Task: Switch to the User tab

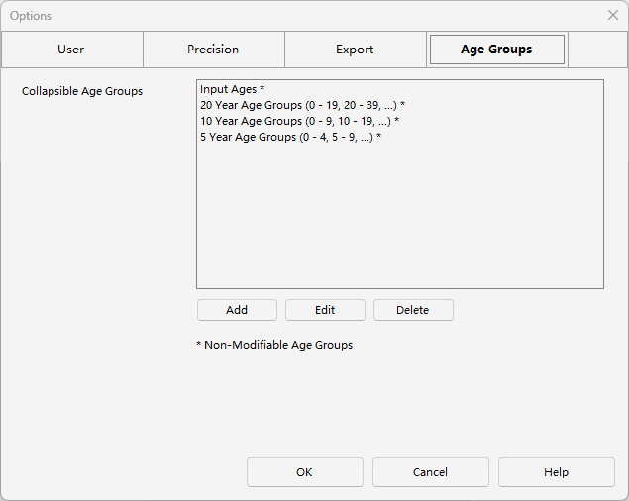Action: [72, 50]
